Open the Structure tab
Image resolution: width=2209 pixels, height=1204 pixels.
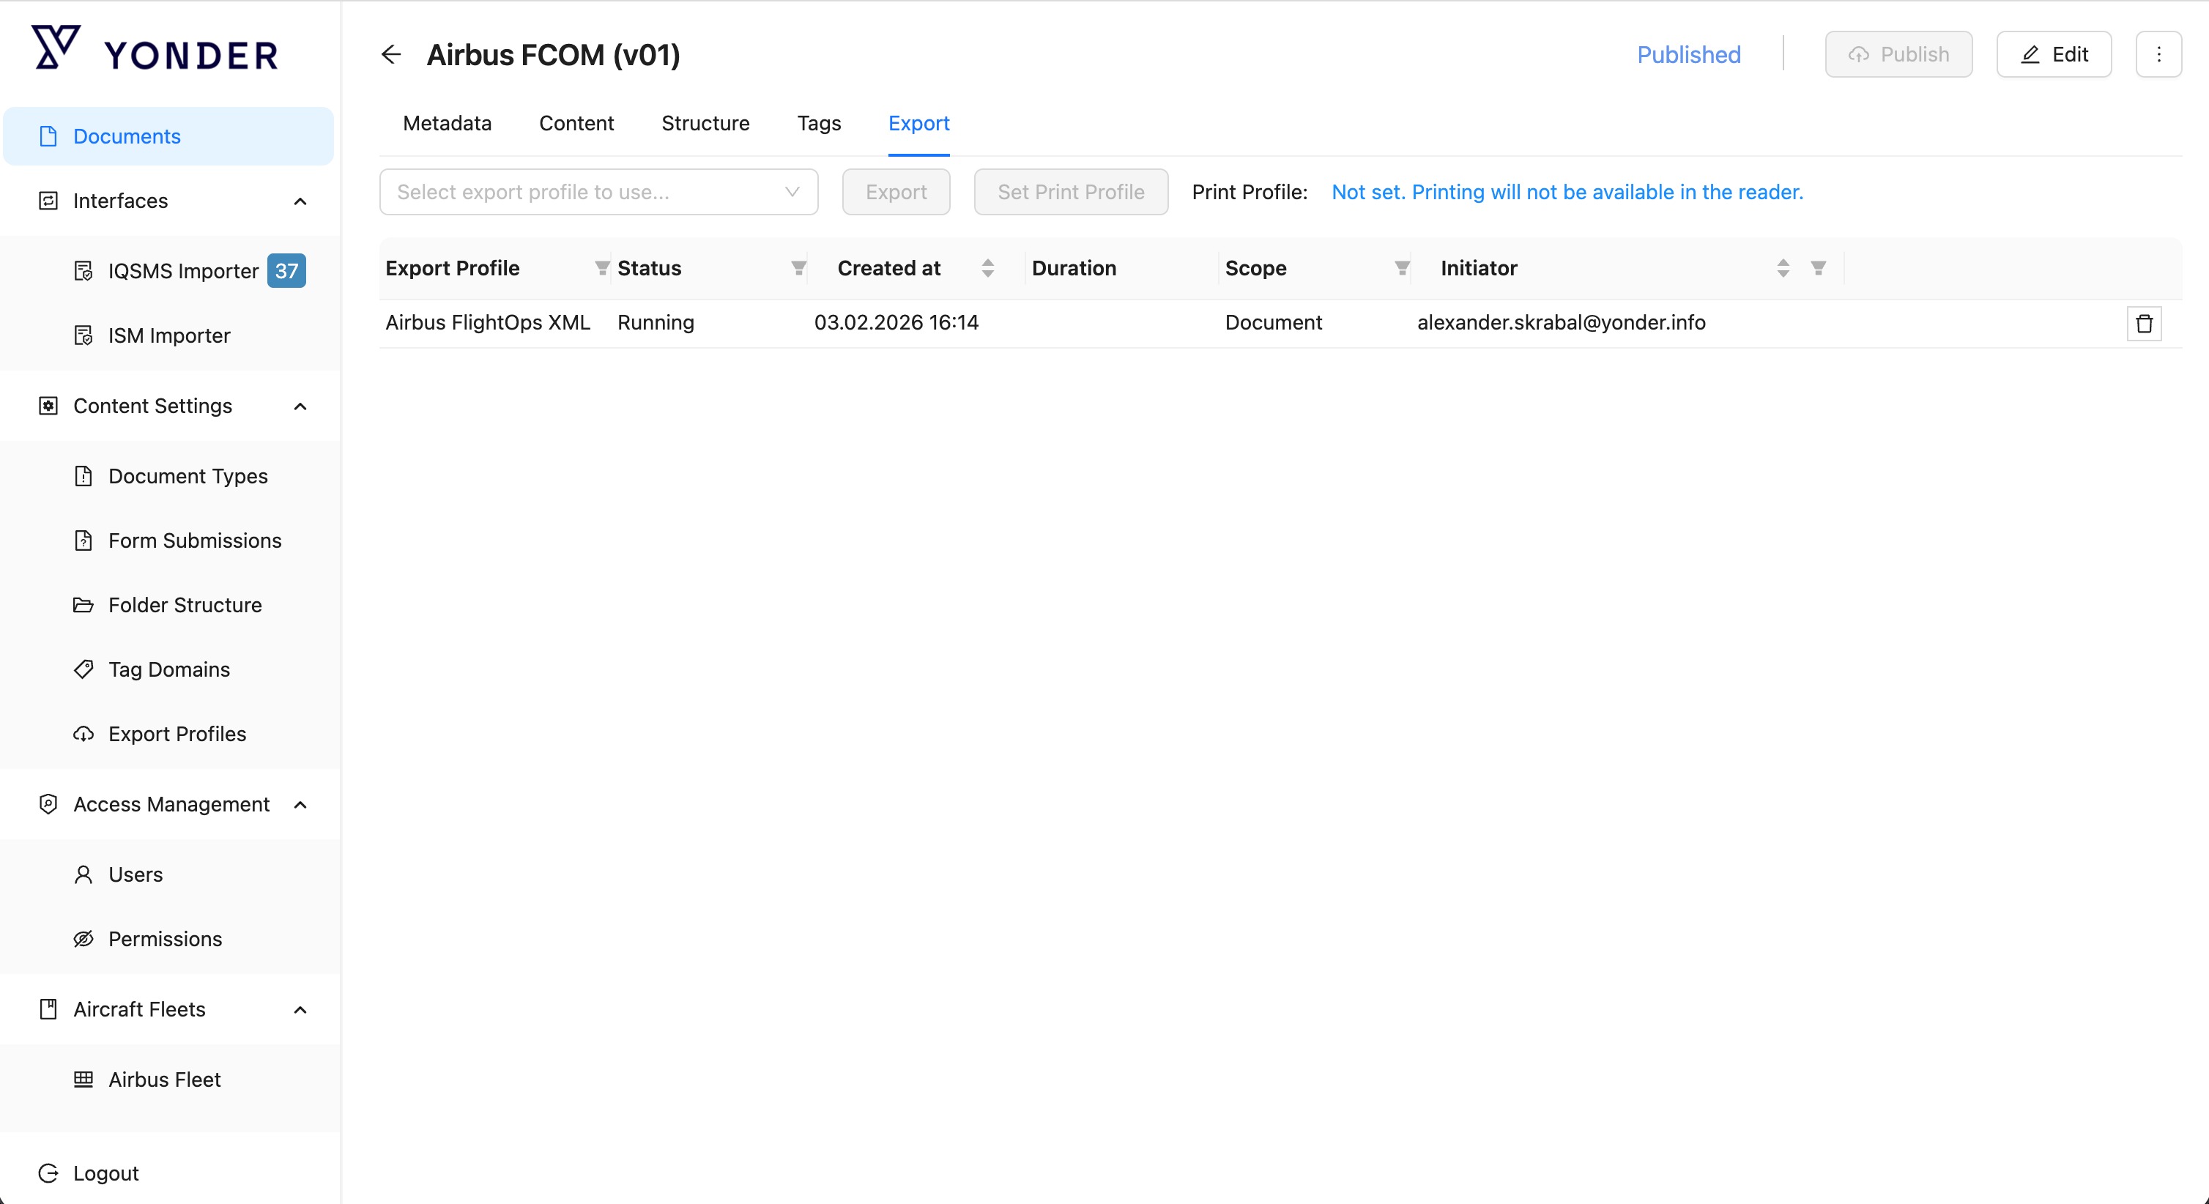[705, 124]
